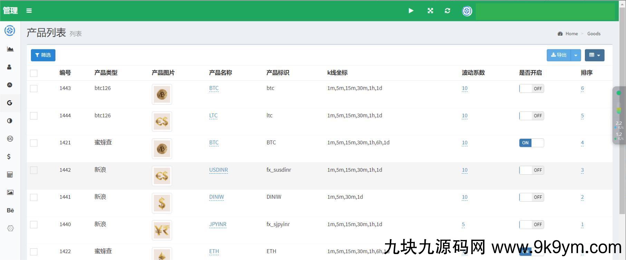Screen dimensions: 626x260
Task: Enter fullscreen with the expand arrows icon
Action: coord(430,11)
